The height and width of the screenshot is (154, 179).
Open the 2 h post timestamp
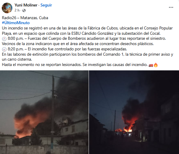click(17, 10)
